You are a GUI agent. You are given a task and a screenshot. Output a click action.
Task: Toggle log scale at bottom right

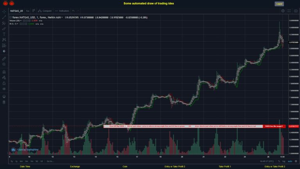point(284,161)
